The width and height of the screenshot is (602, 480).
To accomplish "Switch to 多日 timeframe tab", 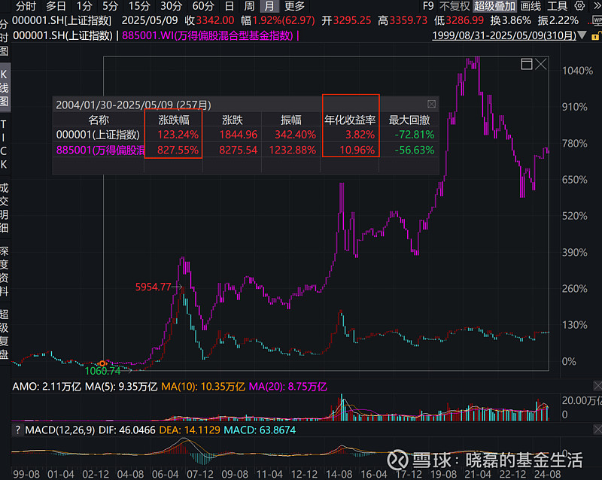I will click(x=56, y=6).
